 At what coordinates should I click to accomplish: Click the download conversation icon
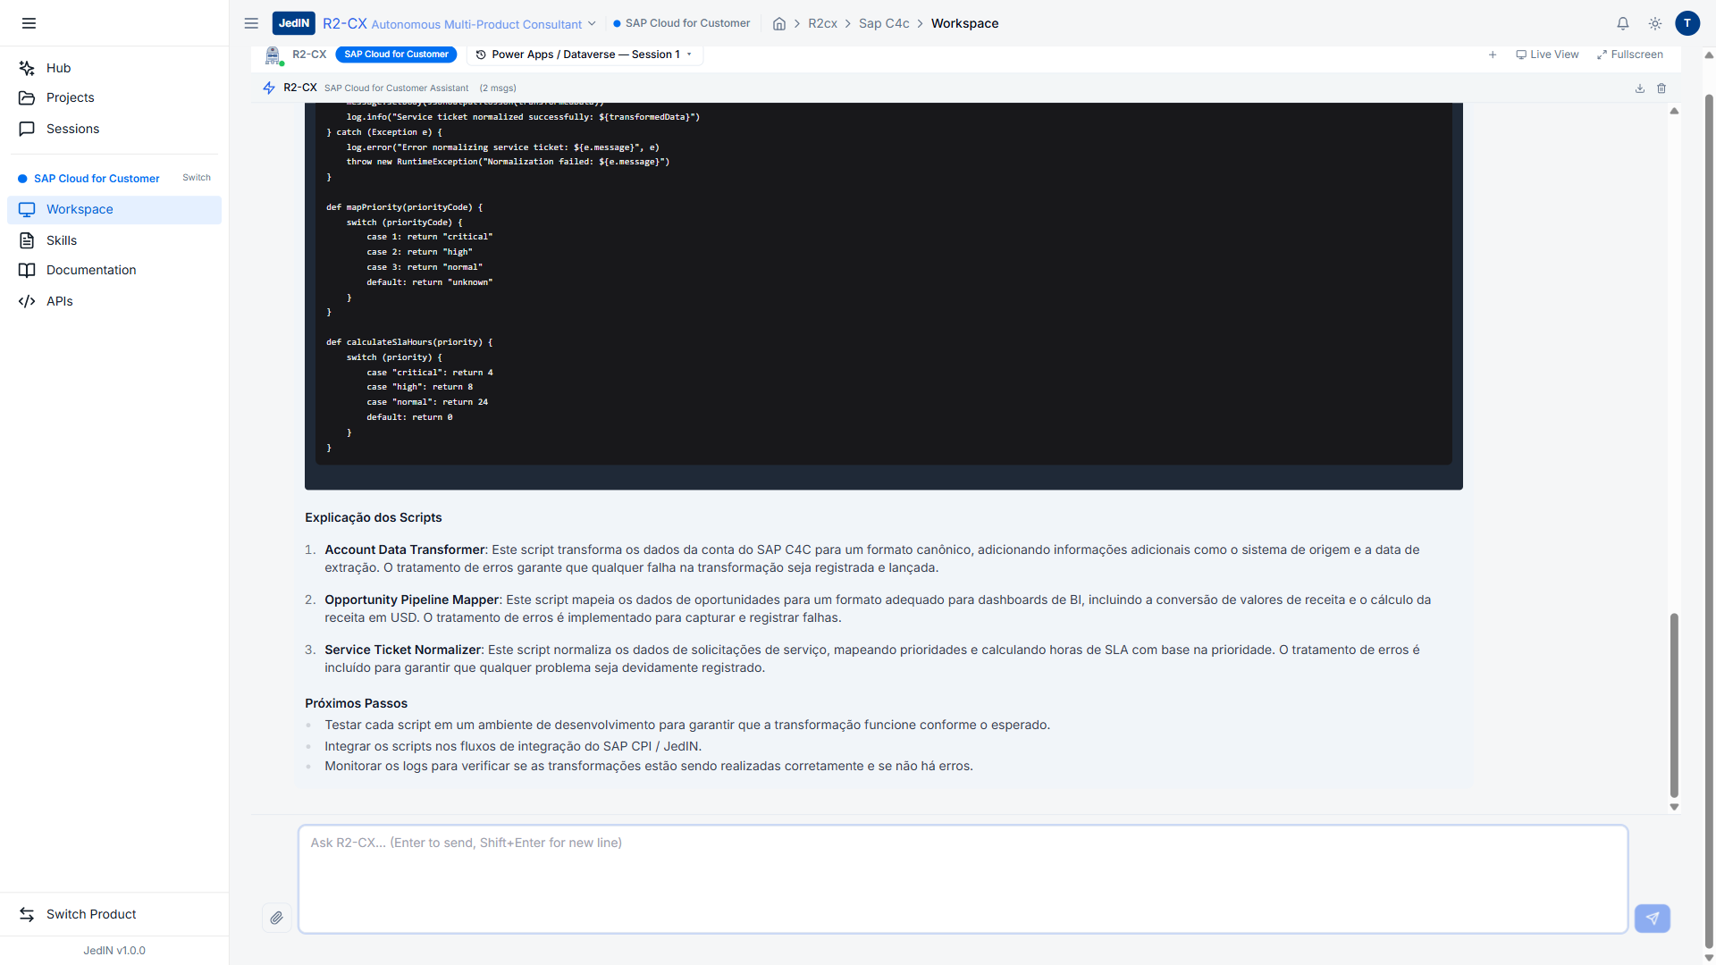coord(1640,88)
